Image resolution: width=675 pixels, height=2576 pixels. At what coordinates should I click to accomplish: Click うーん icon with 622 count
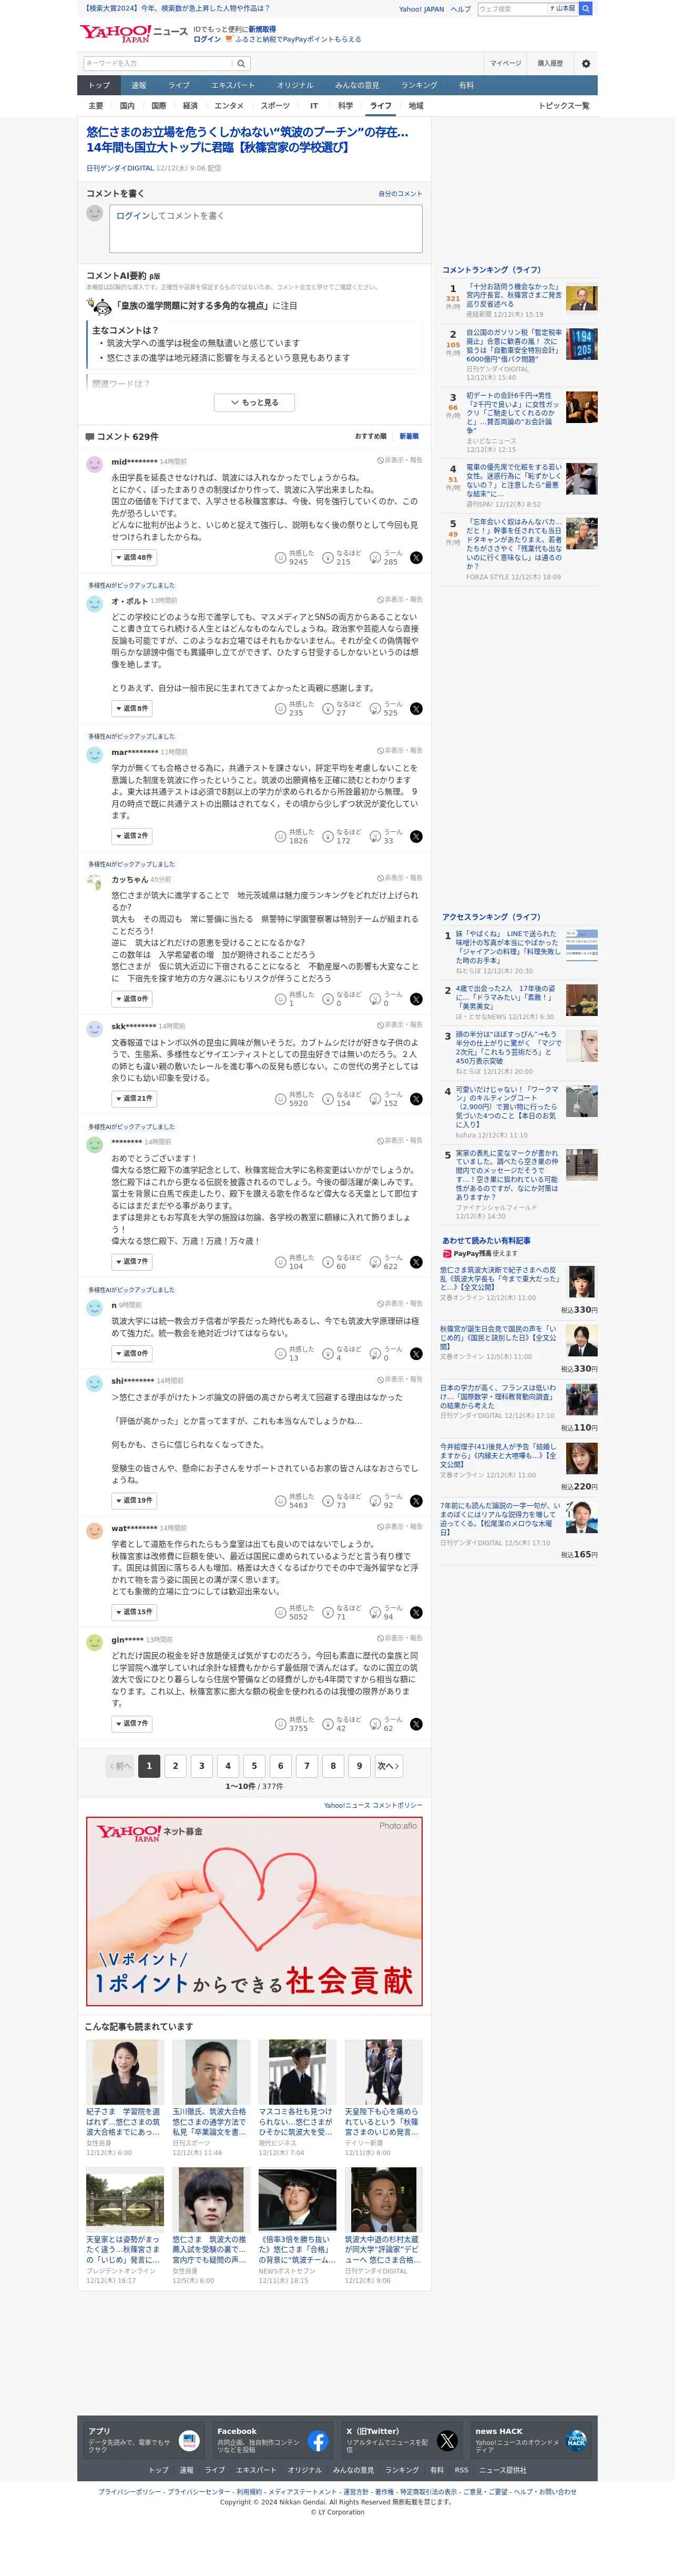(375, 1263)
